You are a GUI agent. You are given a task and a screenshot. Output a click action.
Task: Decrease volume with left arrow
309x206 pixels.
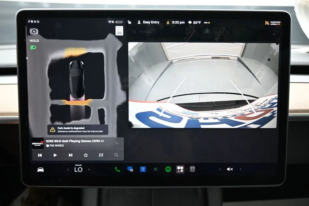[220, 169]
